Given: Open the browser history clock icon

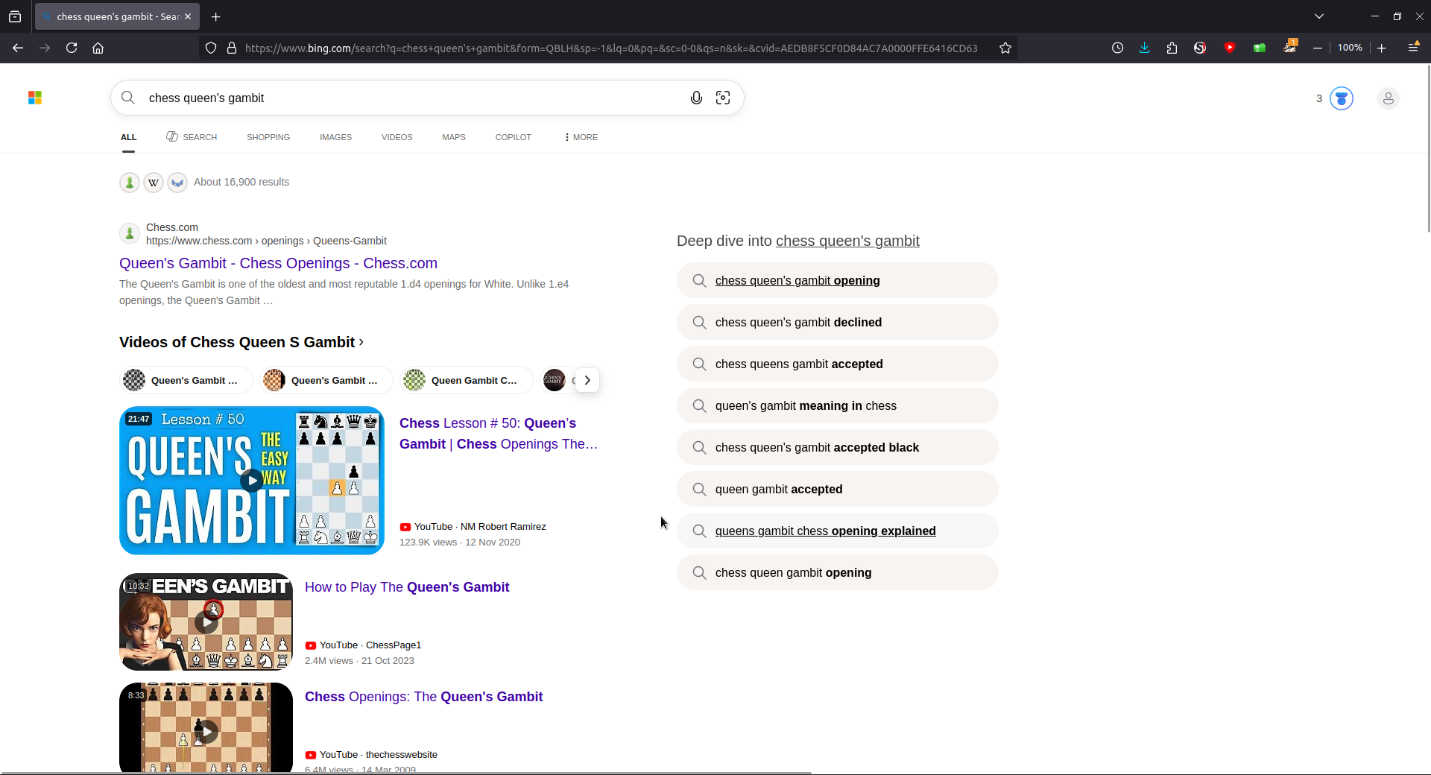Looking at the screenshot, I should (x=1117, y=48).
